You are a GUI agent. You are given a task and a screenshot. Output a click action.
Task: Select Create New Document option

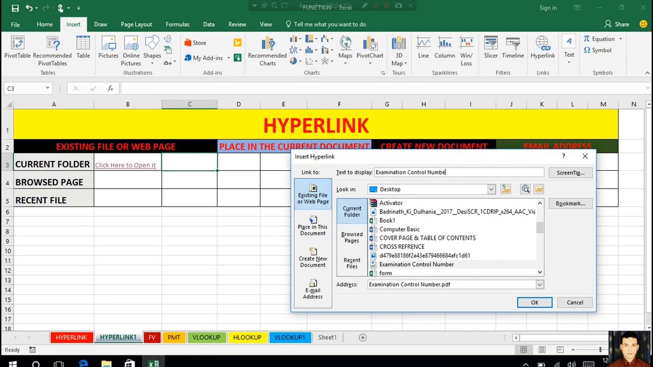(313, 258)
